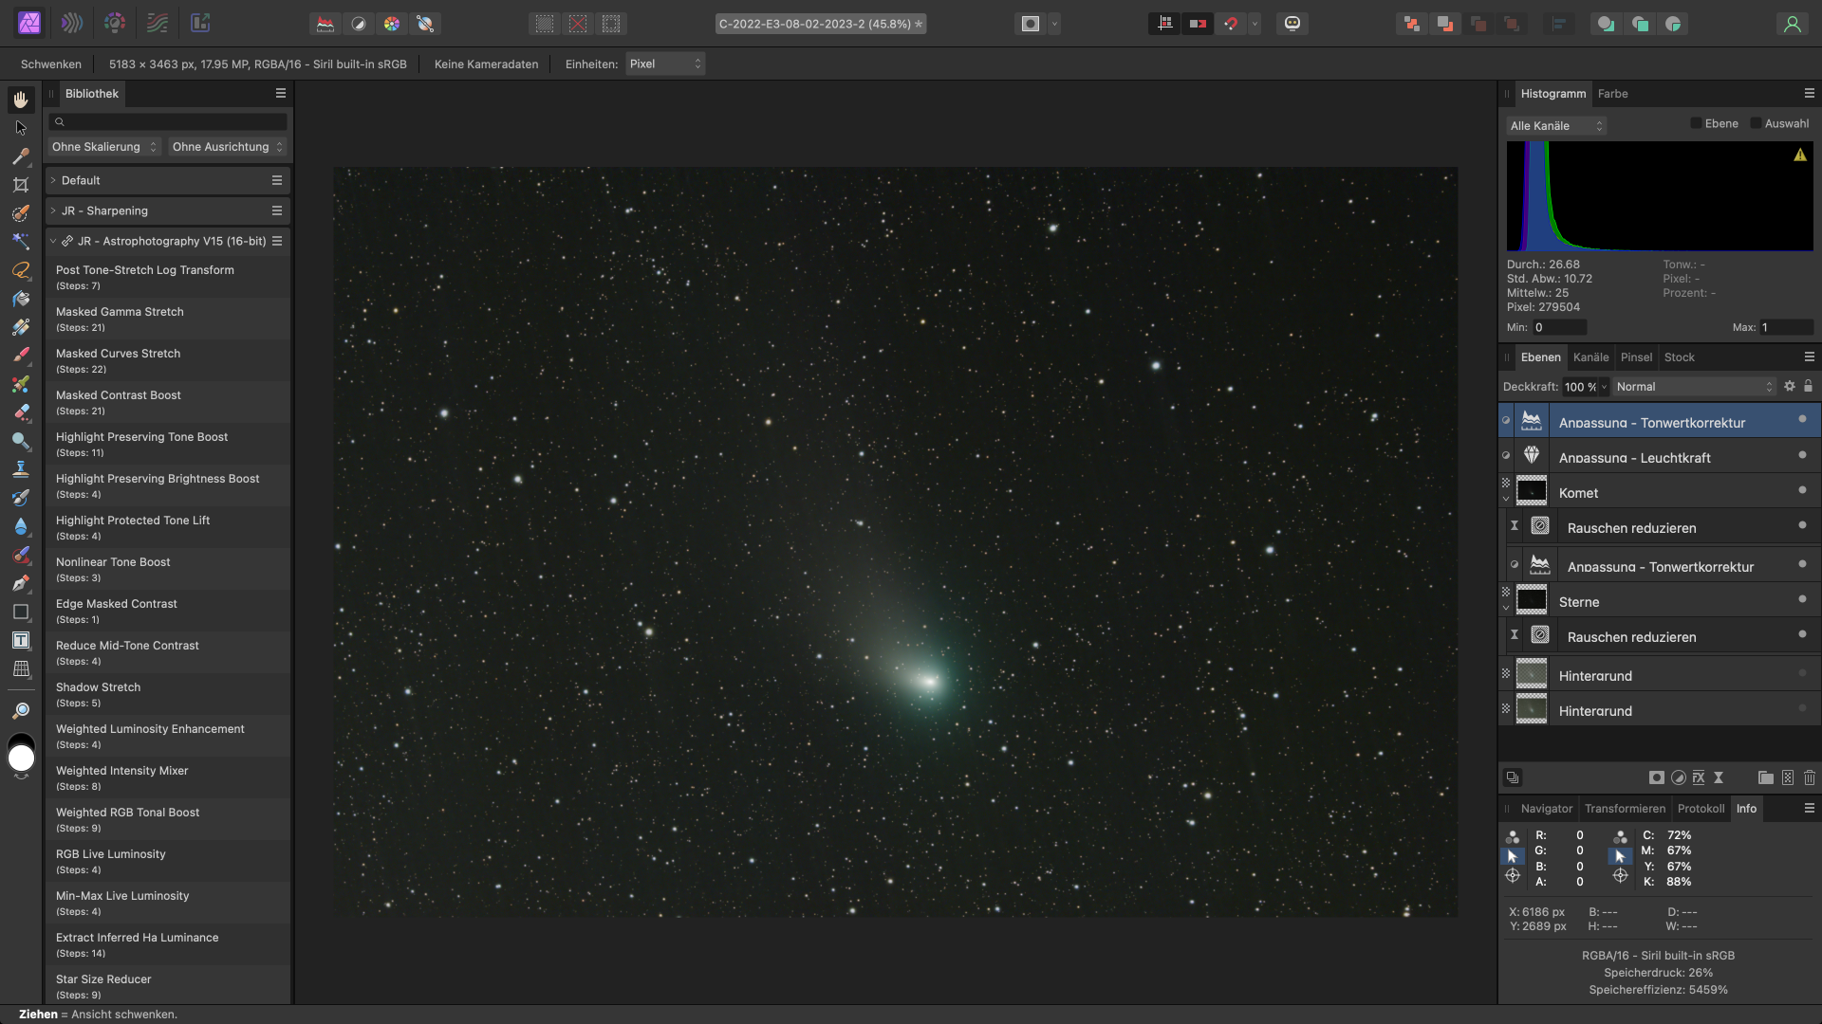Run the Edge Masked Contrast macro
Viewport: 1822px width, 1024px height.
(x=168, y=611)
